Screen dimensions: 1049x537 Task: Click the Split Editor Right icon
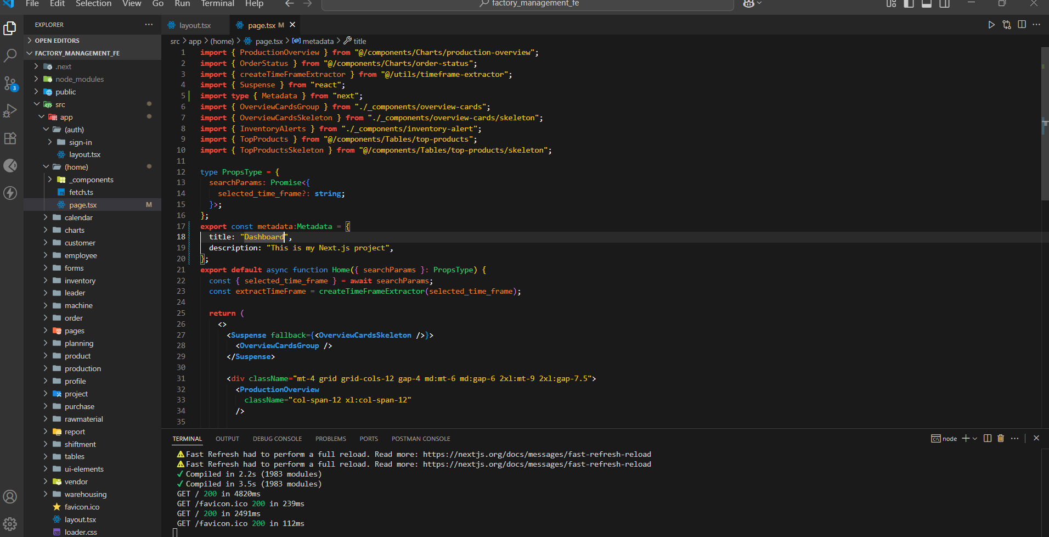pos(1022,25)
